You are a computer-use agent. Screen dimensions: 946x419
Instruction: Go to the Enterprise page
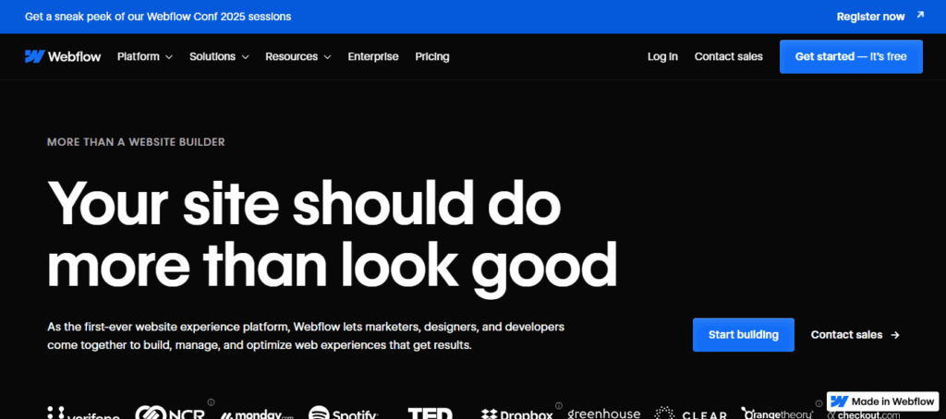pos(373,56)
